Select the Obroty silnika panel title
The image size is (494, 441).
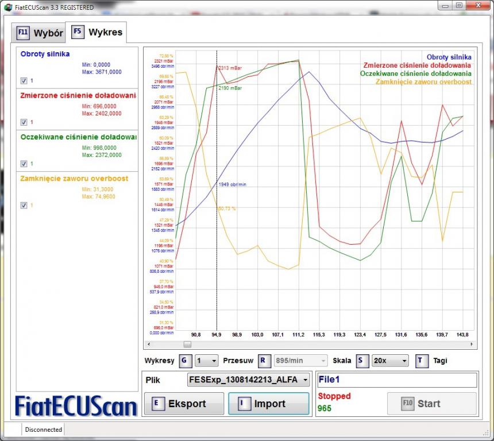(x=45, y=54)
